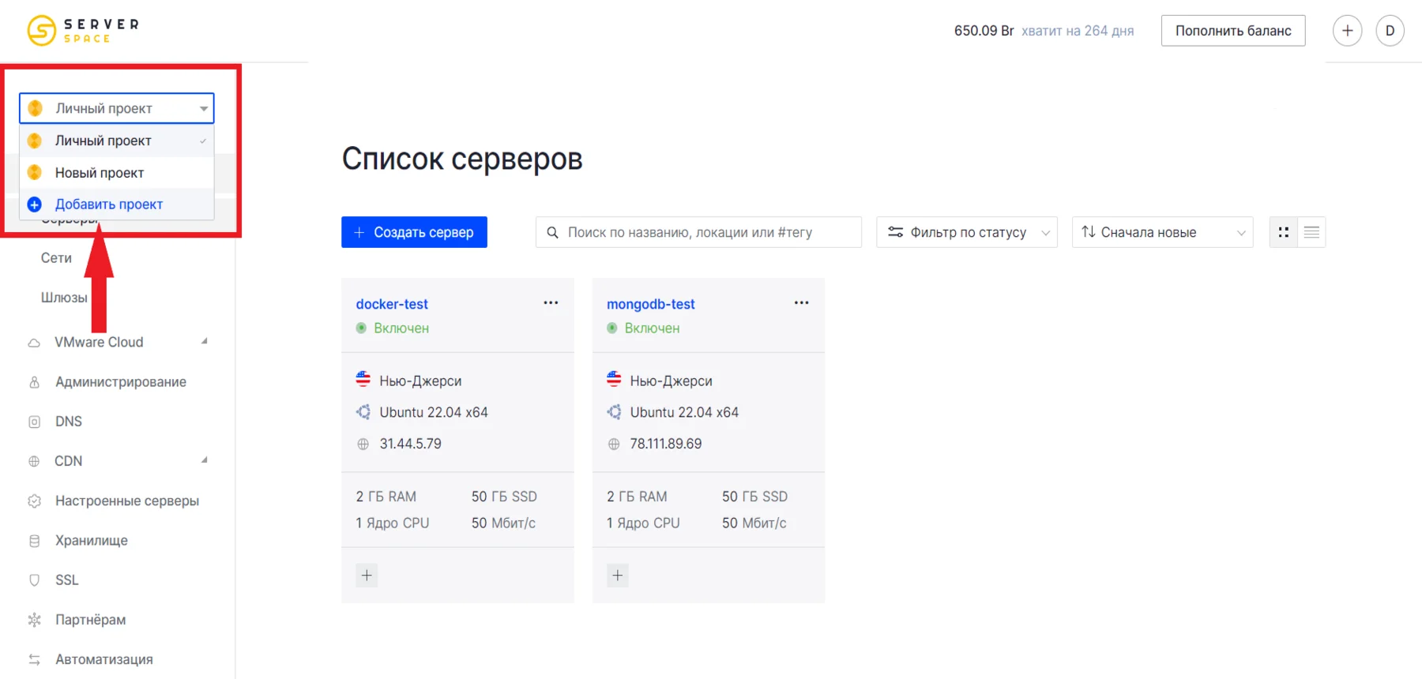Screen dimensions: 1422x679
Task: Open DNS in the sidebar
Action: point(69,422)
